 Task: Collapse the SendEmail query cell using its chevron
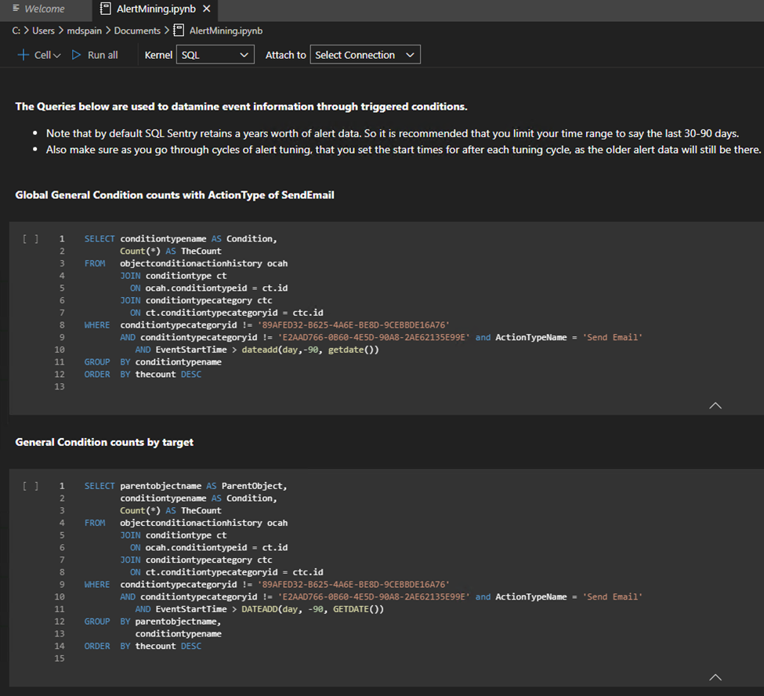(715, 405)
